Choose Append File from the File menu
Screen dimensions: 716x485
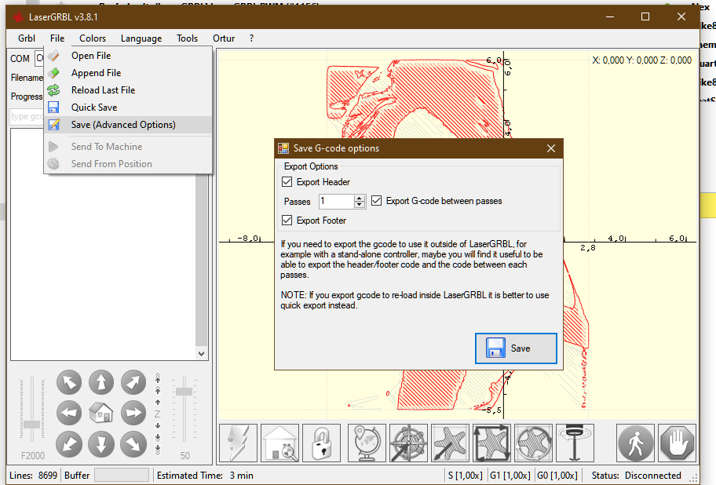click(128, 73)
